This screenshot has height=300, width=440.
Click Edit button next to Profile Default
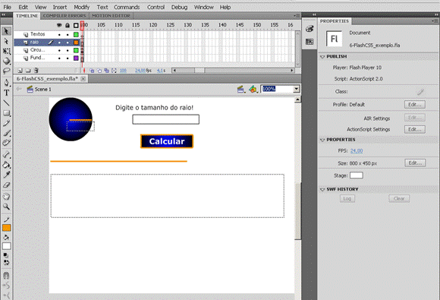click(x=415, y=105)
